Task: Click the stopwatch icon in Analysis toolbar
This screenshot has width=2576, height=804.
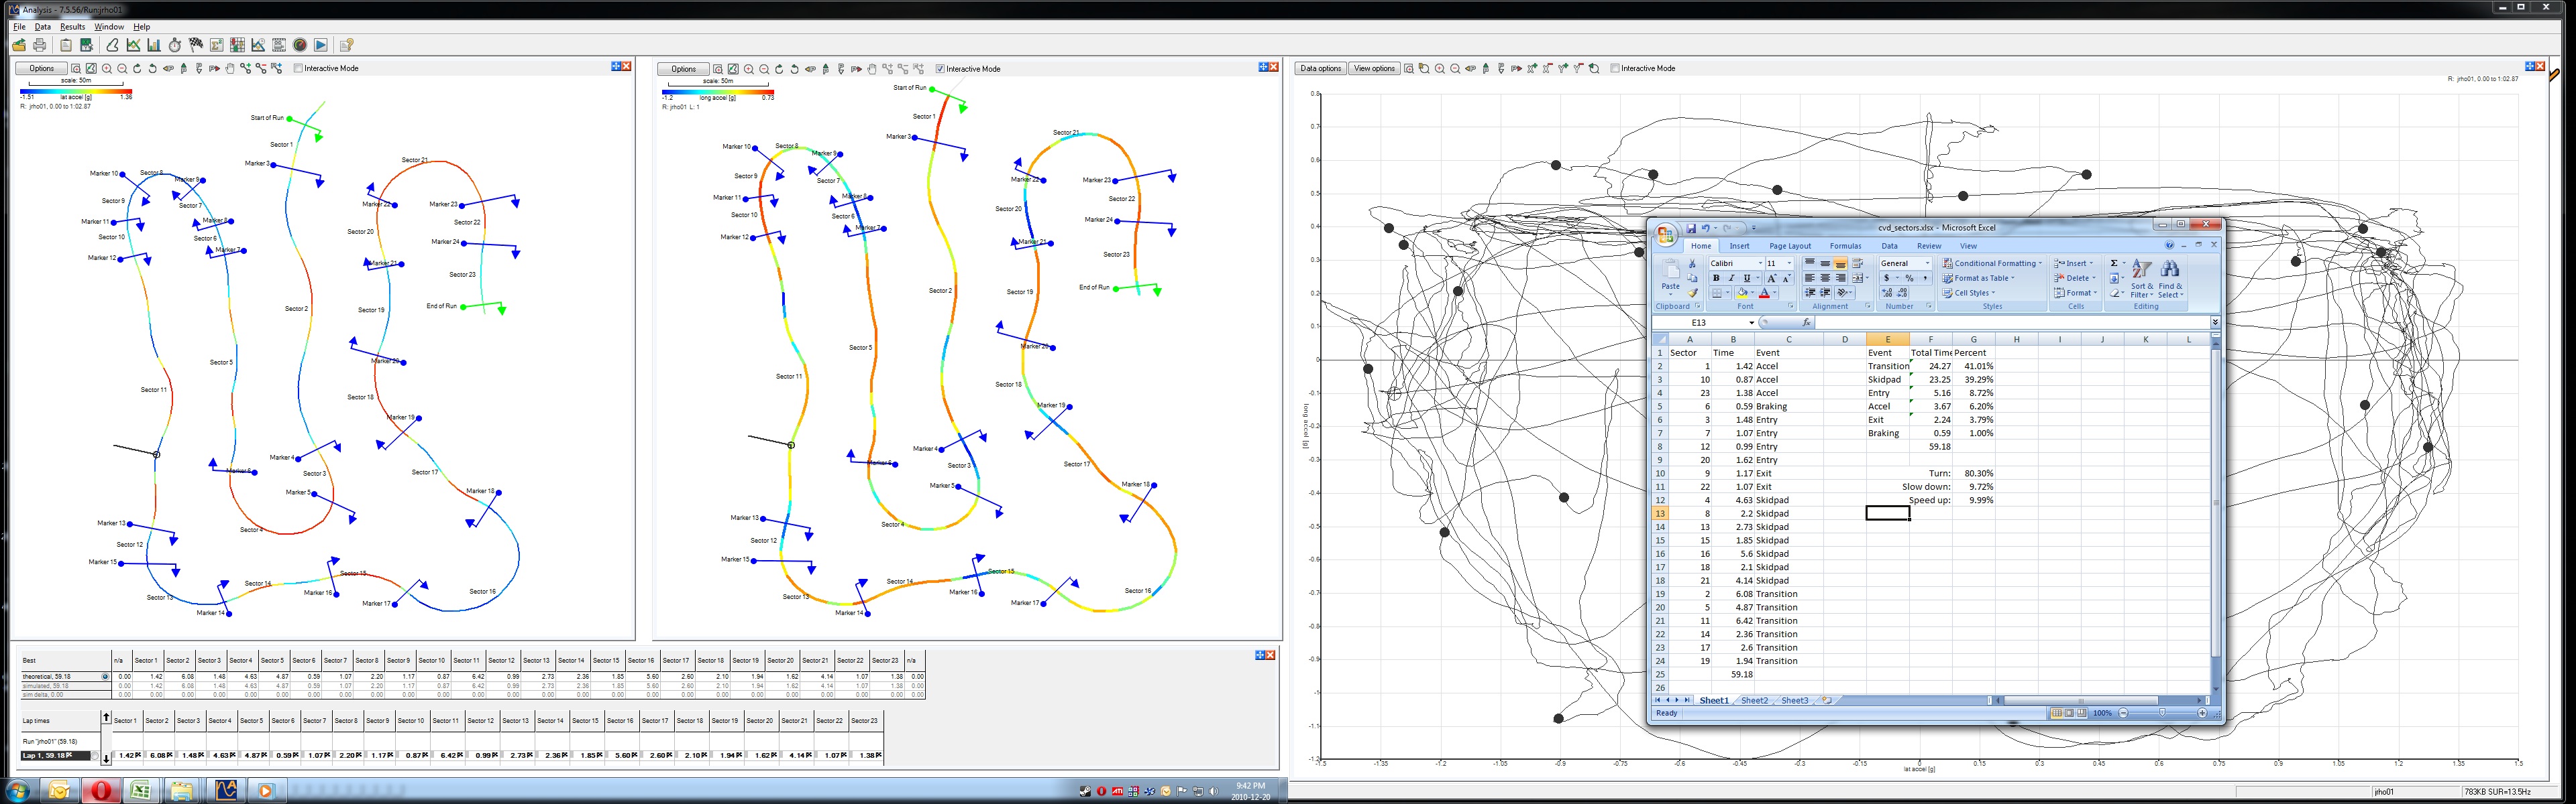Action: point(175,45)
